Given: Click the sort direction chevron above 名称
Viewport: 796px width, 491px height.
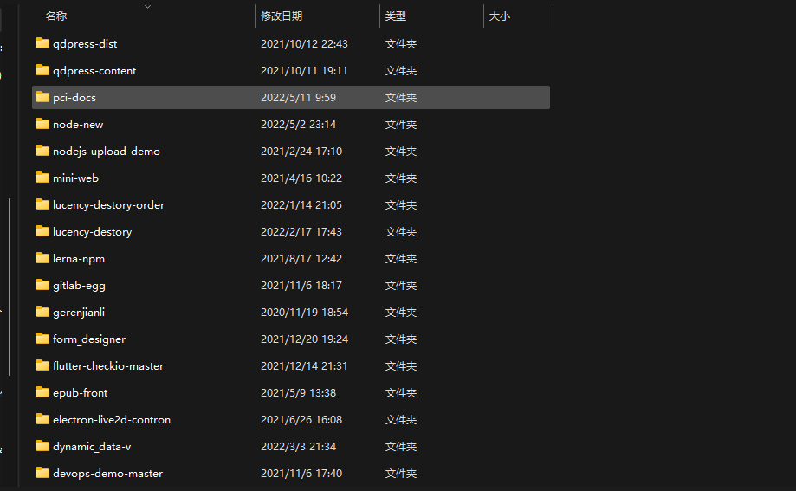Looking at the screenshot, I should point(148,7).
